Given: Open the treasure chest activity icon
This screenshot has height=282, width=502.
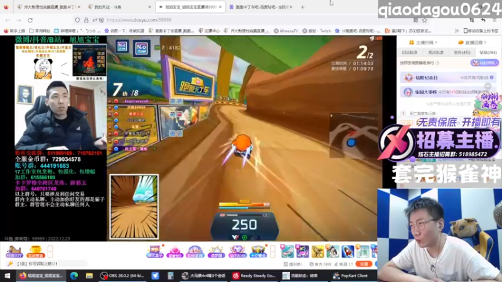Looking at the screenshot, I should (258, 252).
